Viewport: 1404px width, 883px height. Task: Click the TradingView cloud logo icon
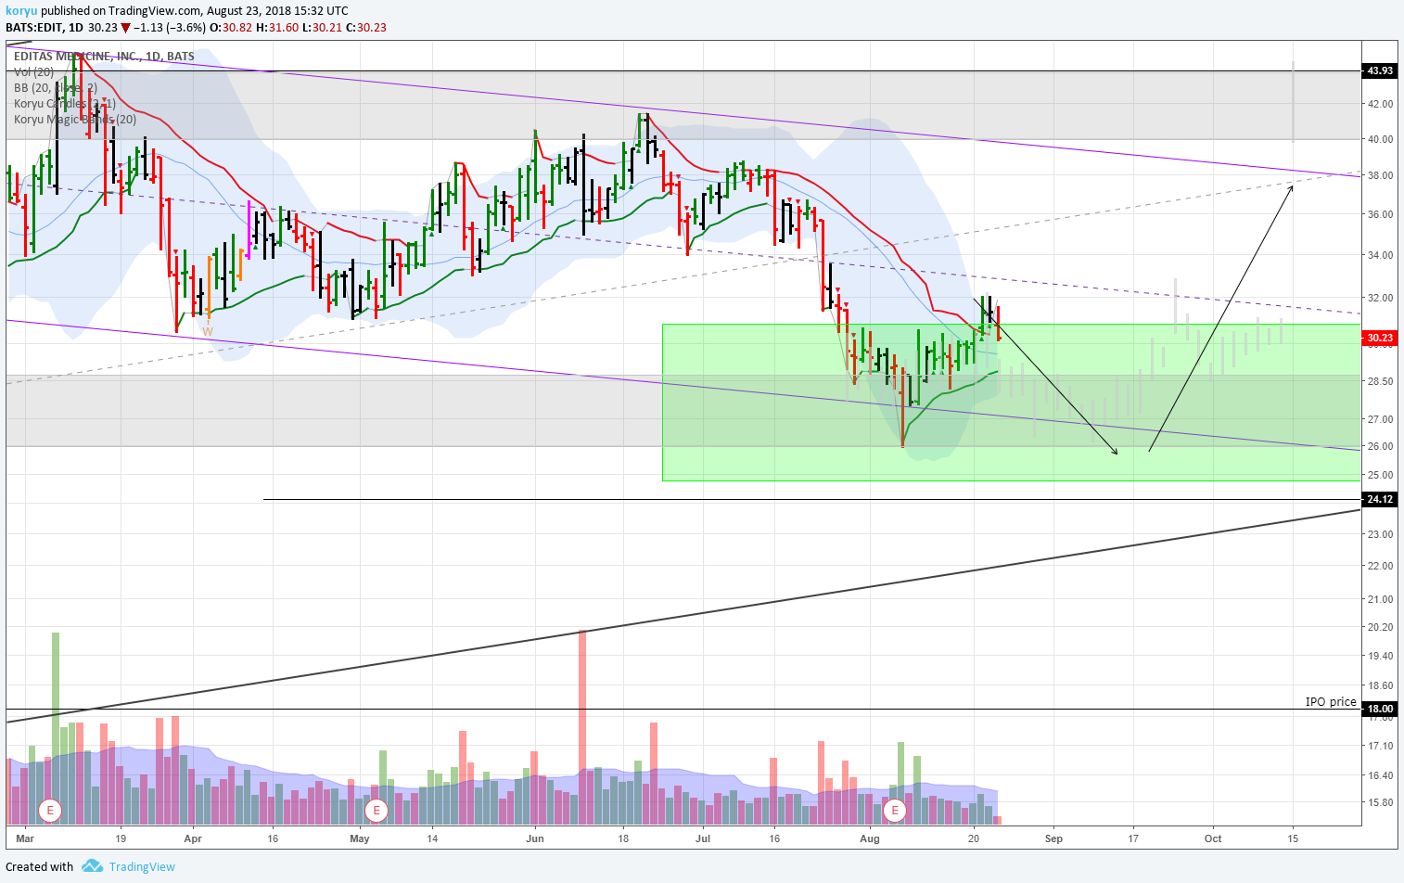[92, 866]
